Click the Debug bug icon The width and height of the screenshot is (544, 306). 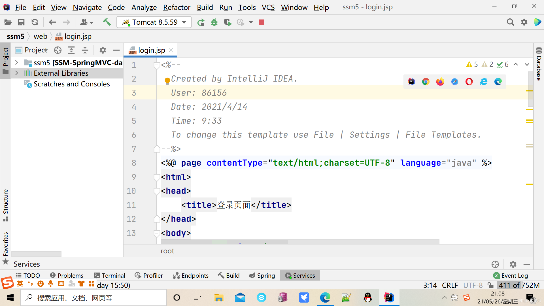click(x=214, y=22)
